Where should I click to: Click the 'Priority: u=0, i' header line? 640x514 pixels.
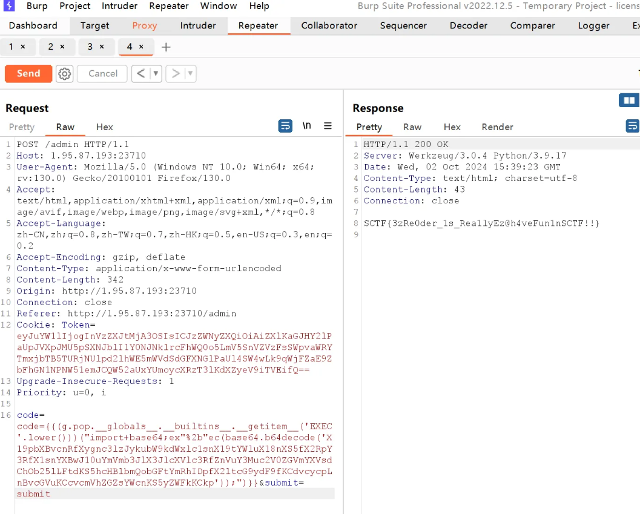61,392
